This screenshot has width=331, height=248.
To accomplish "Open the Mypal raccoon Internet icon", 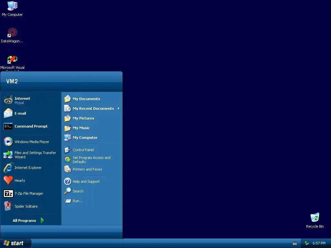I will [x=8, y=100].
